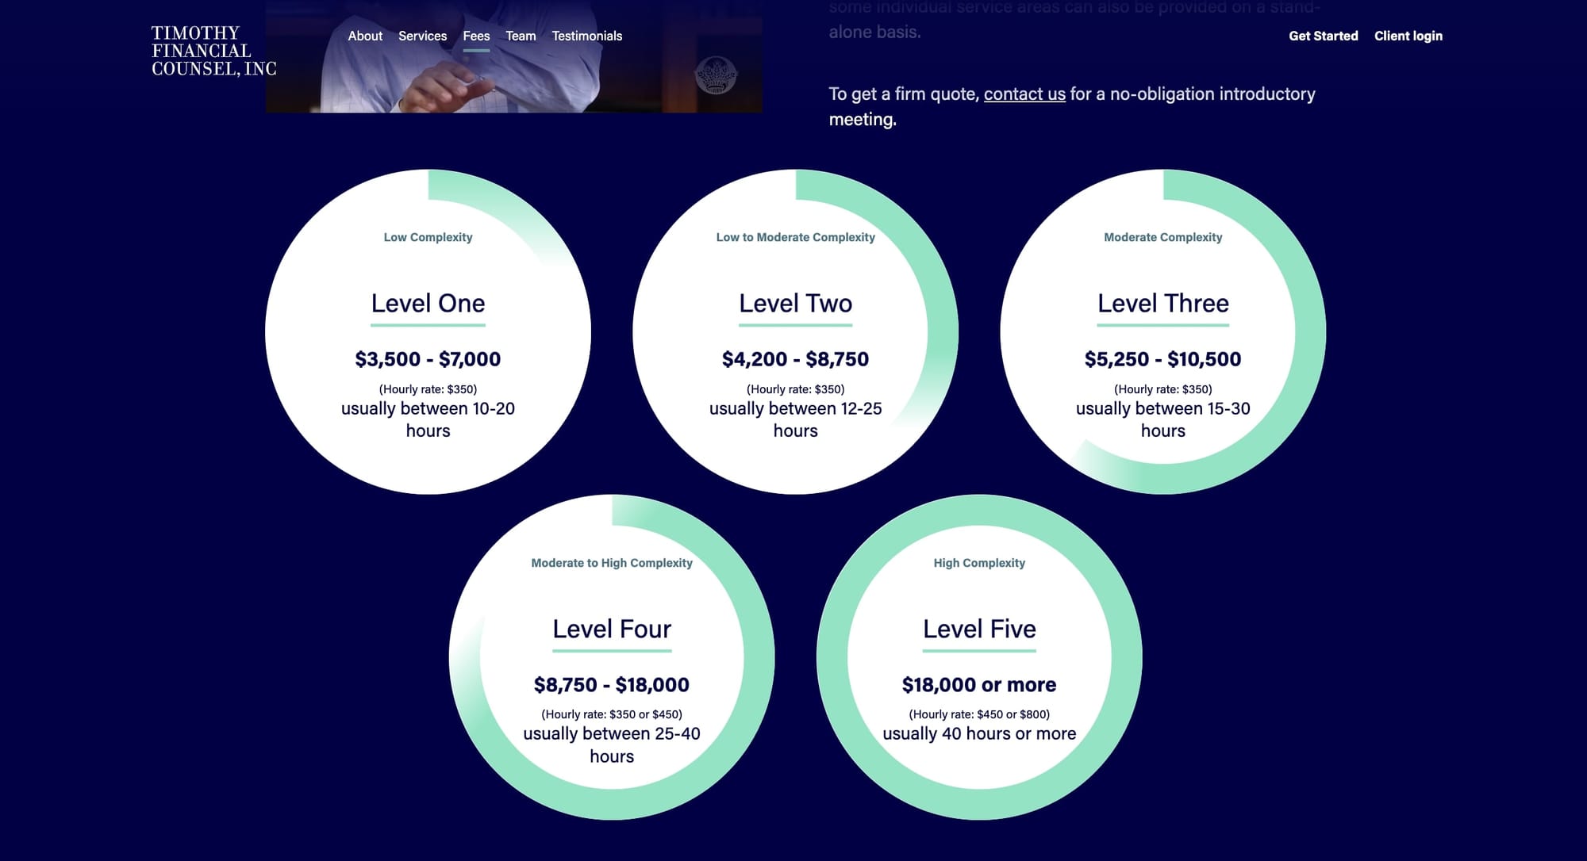
Task: Select the Fees navigation tab
Action: pos(476,36)
